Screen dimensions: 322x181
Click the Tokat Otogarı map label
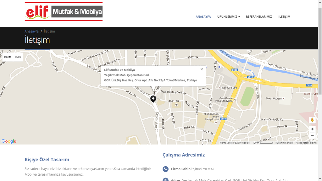click(274, 98)
